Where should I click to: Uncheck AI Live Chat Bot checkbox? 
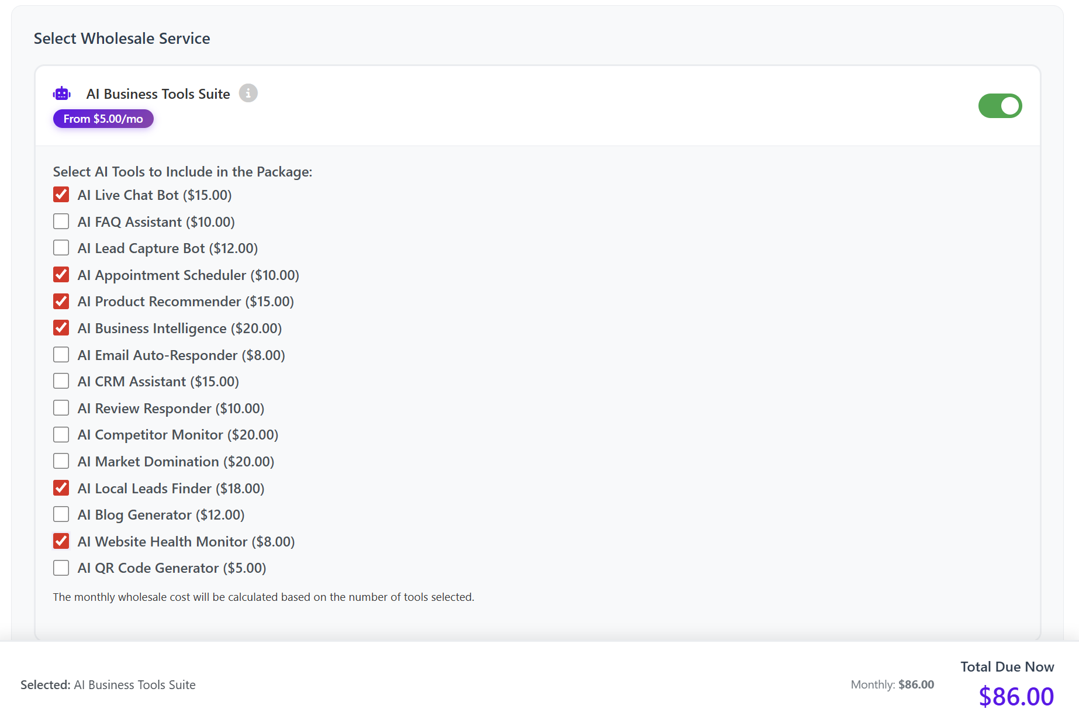coord(61,195)
